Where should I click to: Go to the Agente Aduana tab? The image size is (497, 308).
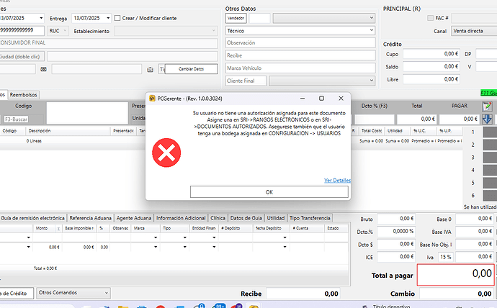[x=134, y=218]
